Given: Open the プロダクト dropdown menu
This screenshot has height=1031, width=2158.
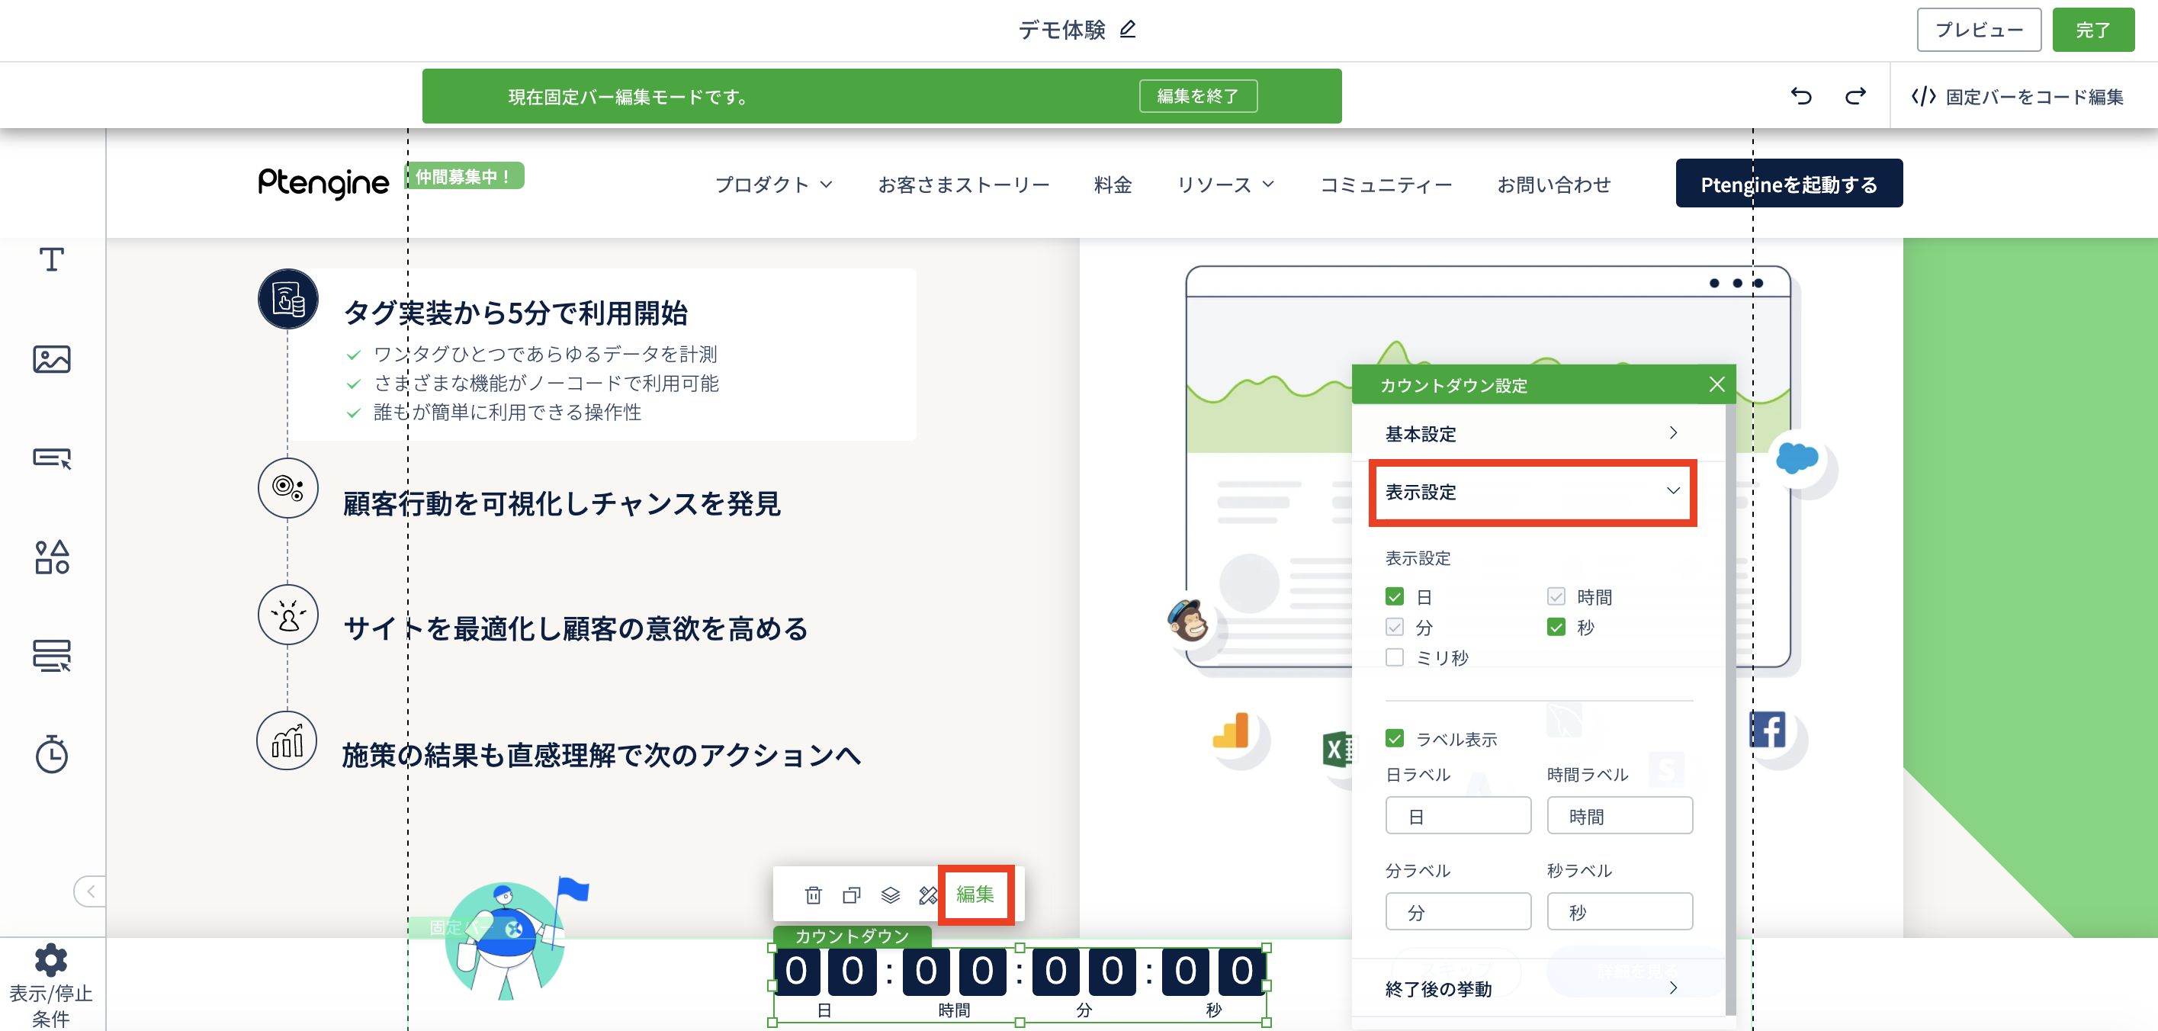Looking at the screenshot, I should tap(772, 185).
